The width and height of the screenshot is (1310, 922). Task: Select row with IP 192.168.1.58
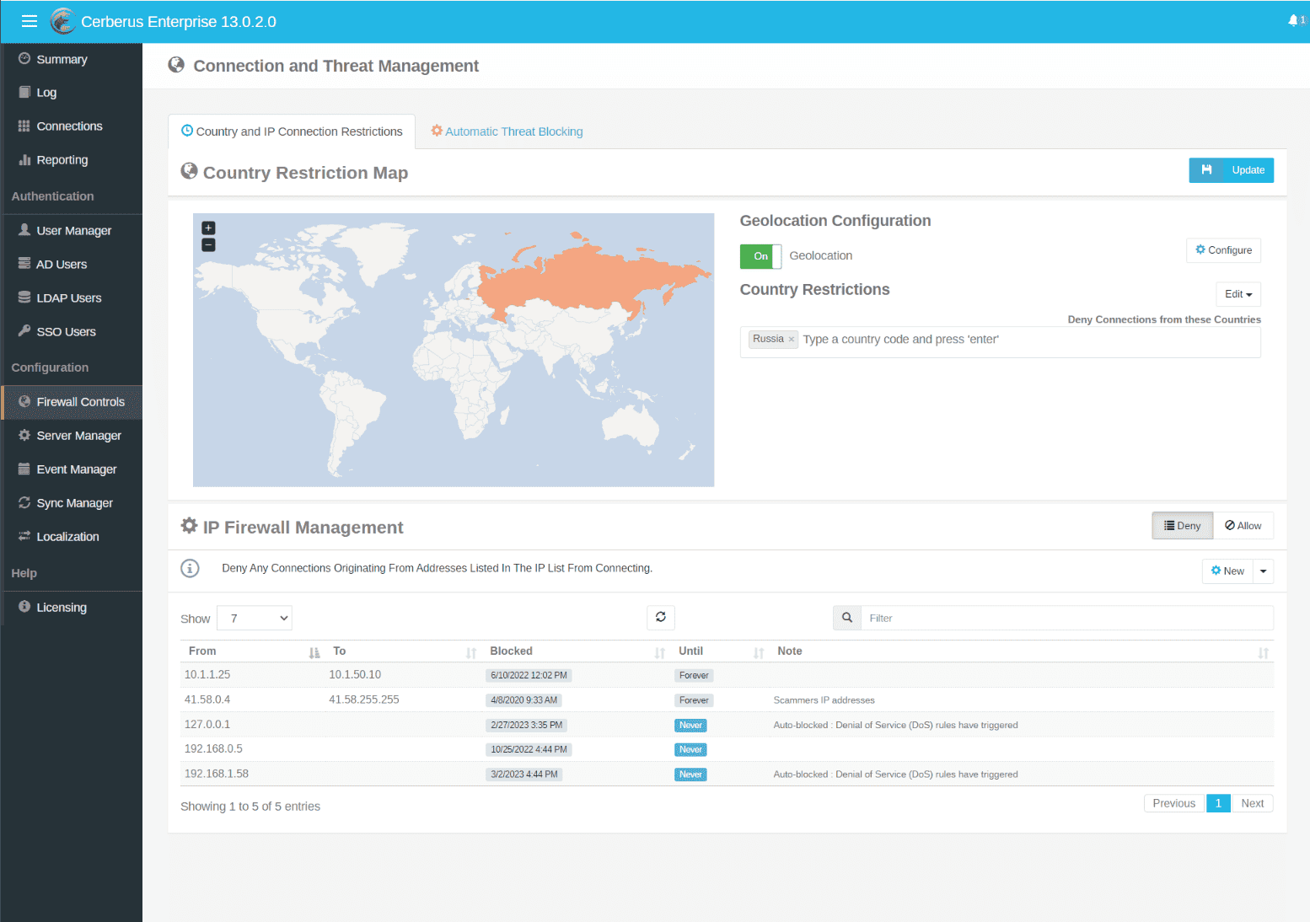[727, 774]
